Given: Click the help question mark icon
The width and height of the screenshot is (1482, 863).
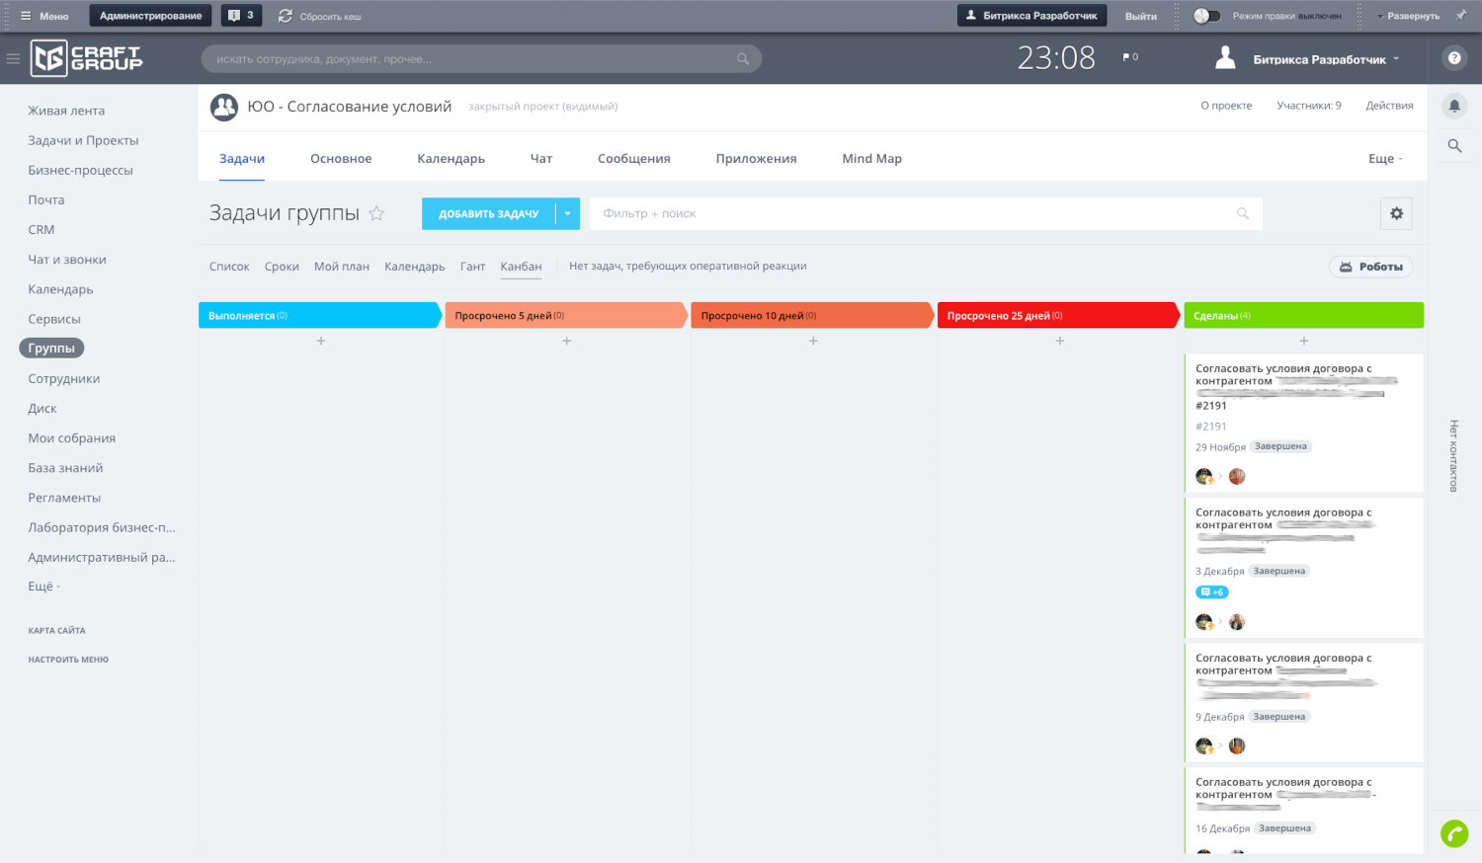Looking at the screenshot, I should [1454, 58].
